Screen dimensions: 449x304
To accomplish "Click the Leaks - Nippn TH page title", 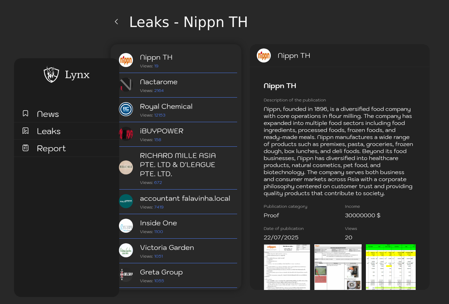I will (188, 22).
